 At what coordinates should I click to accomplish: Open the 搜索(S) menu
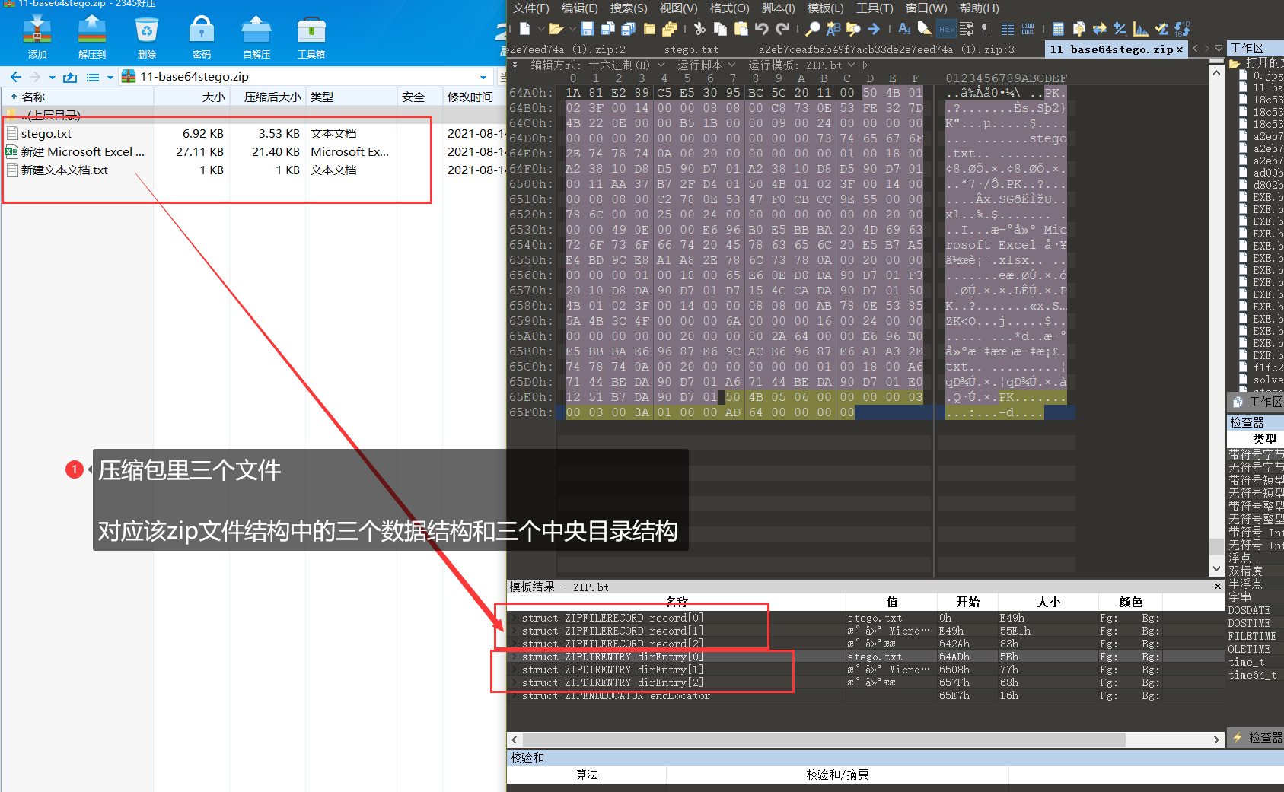coord(628,8)
